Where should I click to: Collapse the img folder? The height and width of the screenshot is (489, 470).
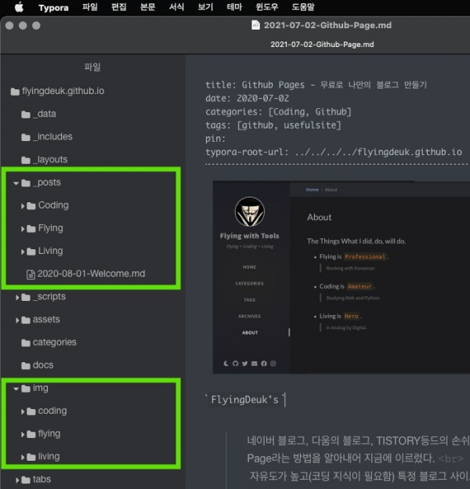[x=16, y=389]
